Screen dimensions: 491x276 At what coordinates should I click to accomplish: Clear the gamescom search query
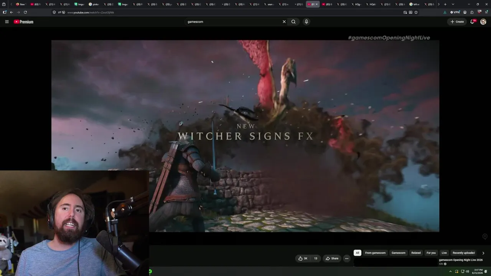click(284, 22)
